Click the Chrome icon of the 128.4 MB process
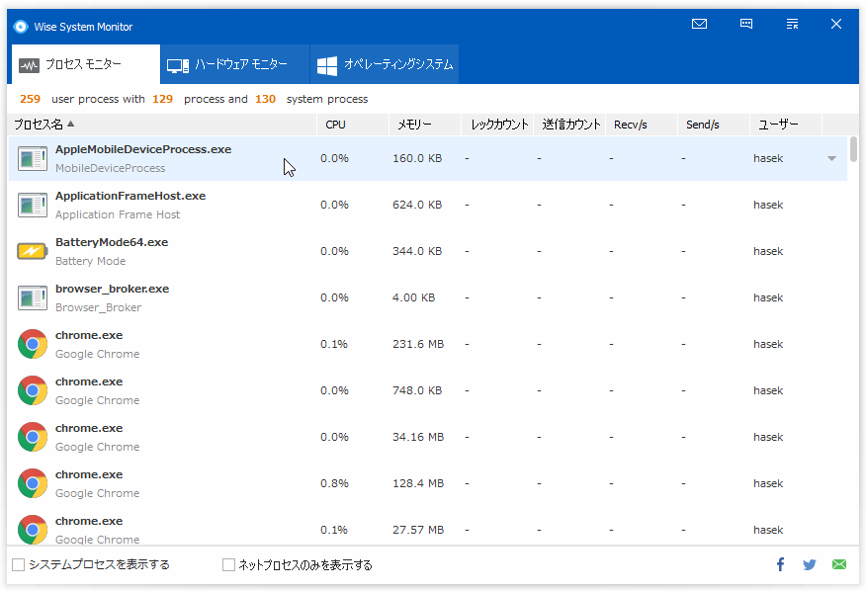This screenshot has height=591, width=866. pyautogui.click(x=33, y=483)
